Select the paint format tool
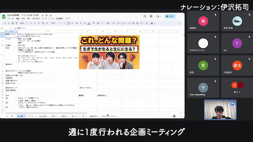Image resolution: width=253 pixels, height=142 pixels. pyautogui.click(x=17, y=23)
